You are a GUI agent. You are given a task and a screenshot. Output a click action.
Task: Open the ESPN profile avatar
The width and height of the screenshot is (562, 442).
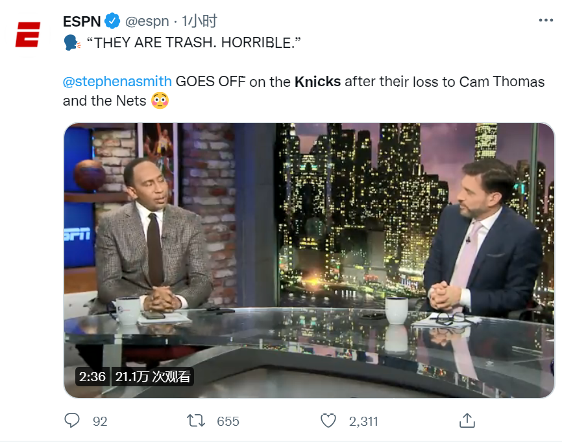tap(28, 35)
